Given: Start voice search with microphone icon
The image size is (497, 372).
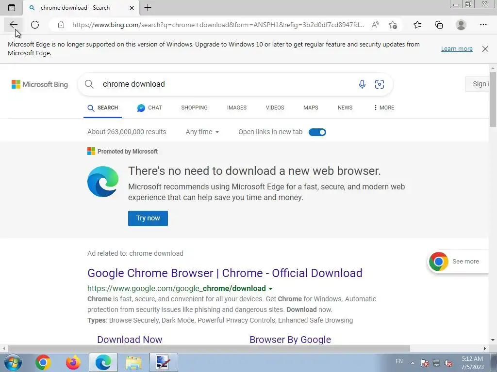Looking at the screenshot, I should pyautogui.click(x=362, y=84).
